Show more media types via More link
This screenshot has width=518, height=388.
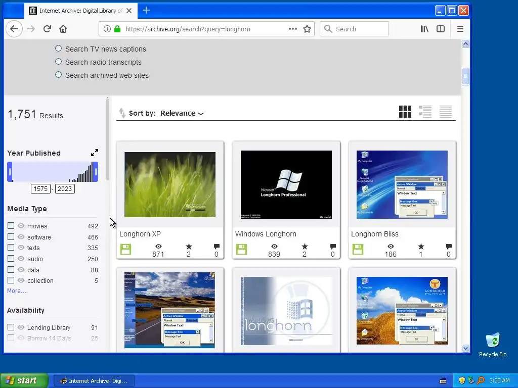pos(17,291)
